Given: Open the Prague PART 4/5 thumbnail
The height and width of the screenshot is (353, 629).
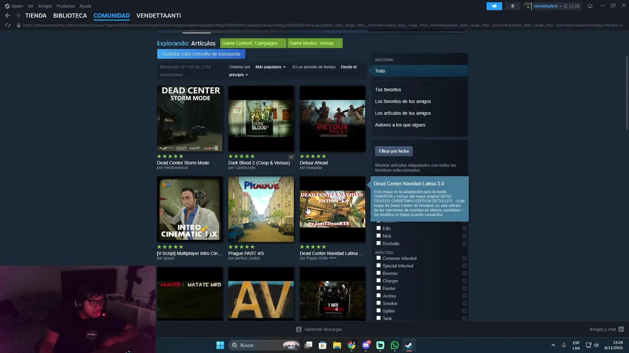Looking at the screenshot, I should [261, 209].
